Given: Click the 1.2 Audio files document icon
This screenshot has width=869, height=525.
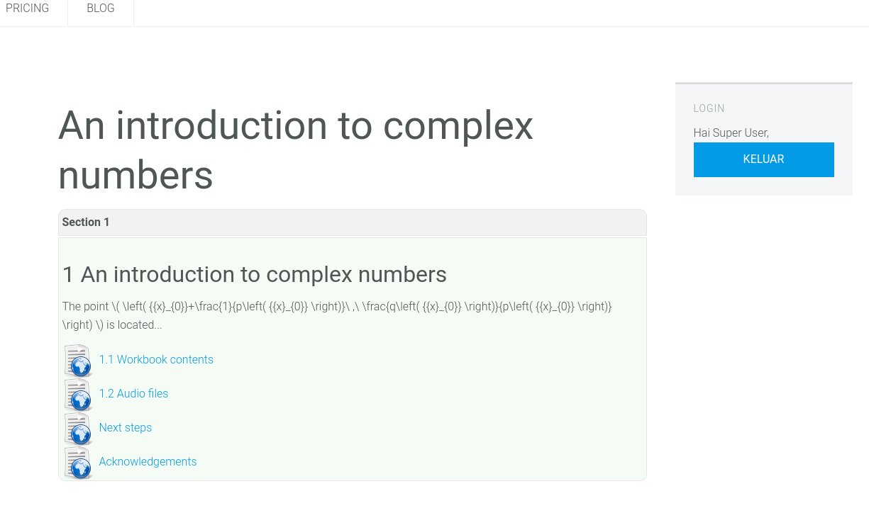Looking at the screenshot, I should point(77,394).
